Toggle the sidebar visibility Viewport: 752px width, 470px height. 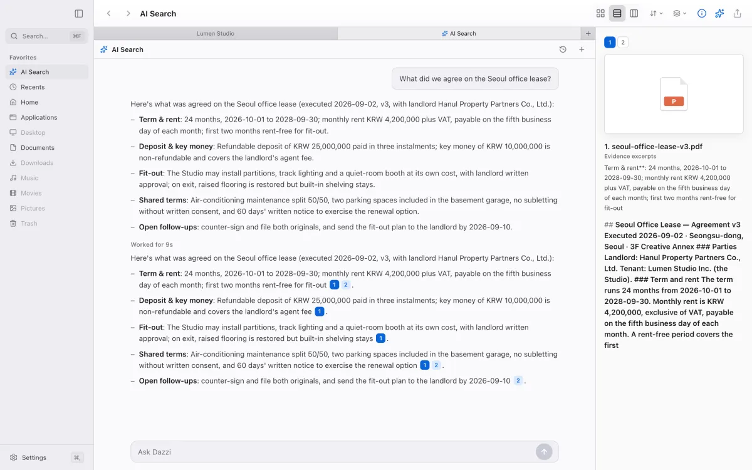click(x=79, y=13)
